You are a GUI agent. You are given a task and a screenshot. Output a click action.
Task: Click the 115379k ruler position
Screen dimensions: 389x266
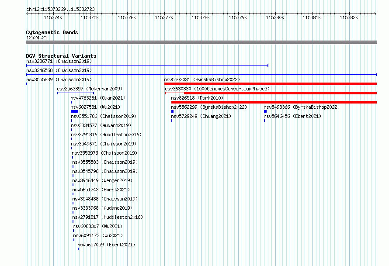point(238,17)
